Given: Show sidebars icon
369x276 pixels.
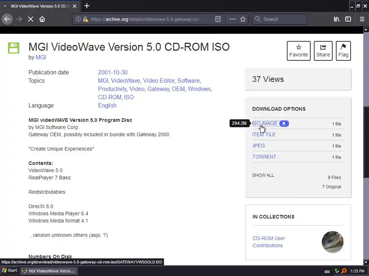Looking at the screenshot, I should 348,19.
